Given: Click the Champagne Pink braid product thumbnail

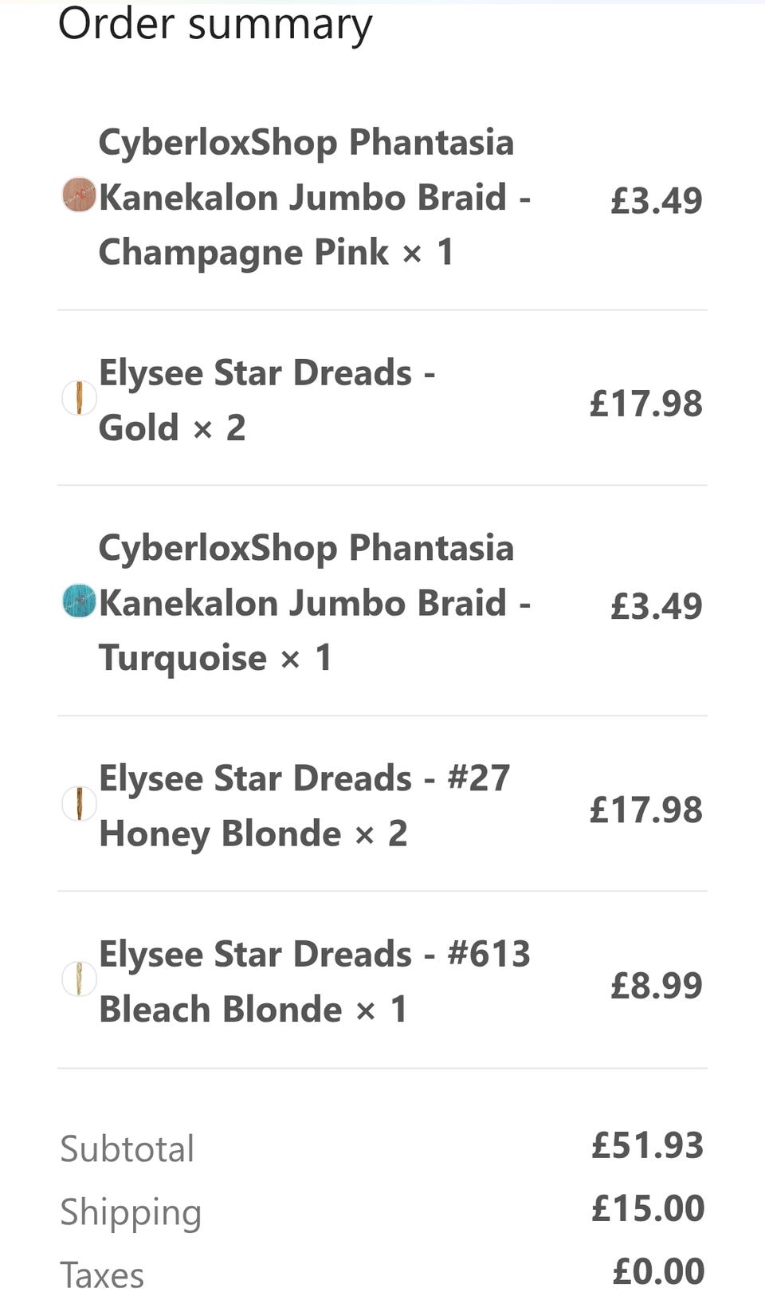Looking at the screenshot, I should pyautogui.click(x=79, y=195).
